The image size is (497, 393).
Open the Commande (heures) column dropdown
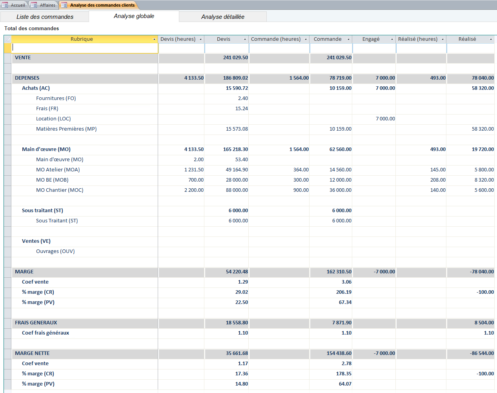tap(307, 39)
